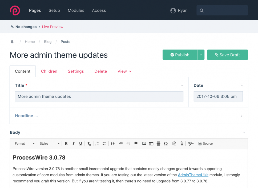Collapse the Title field
Screen dimensions: 258x188
click(x=182, y=85)
